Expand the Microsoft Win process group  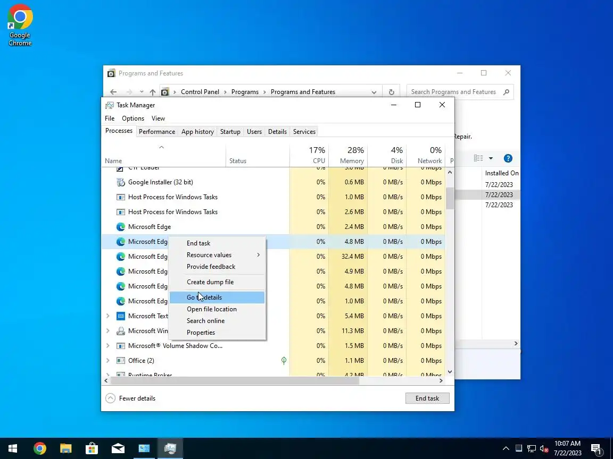click(108, 331)
